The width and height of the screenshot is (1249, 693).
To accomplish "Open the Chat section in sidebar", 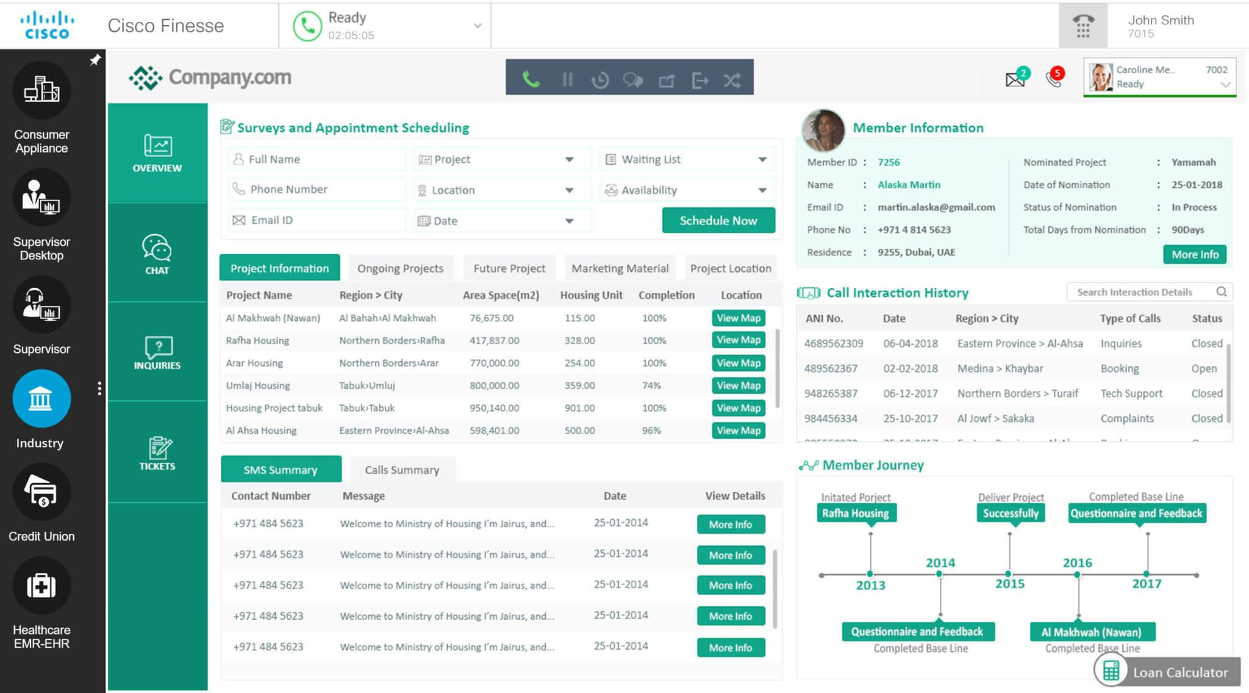I will click(157, 254).
